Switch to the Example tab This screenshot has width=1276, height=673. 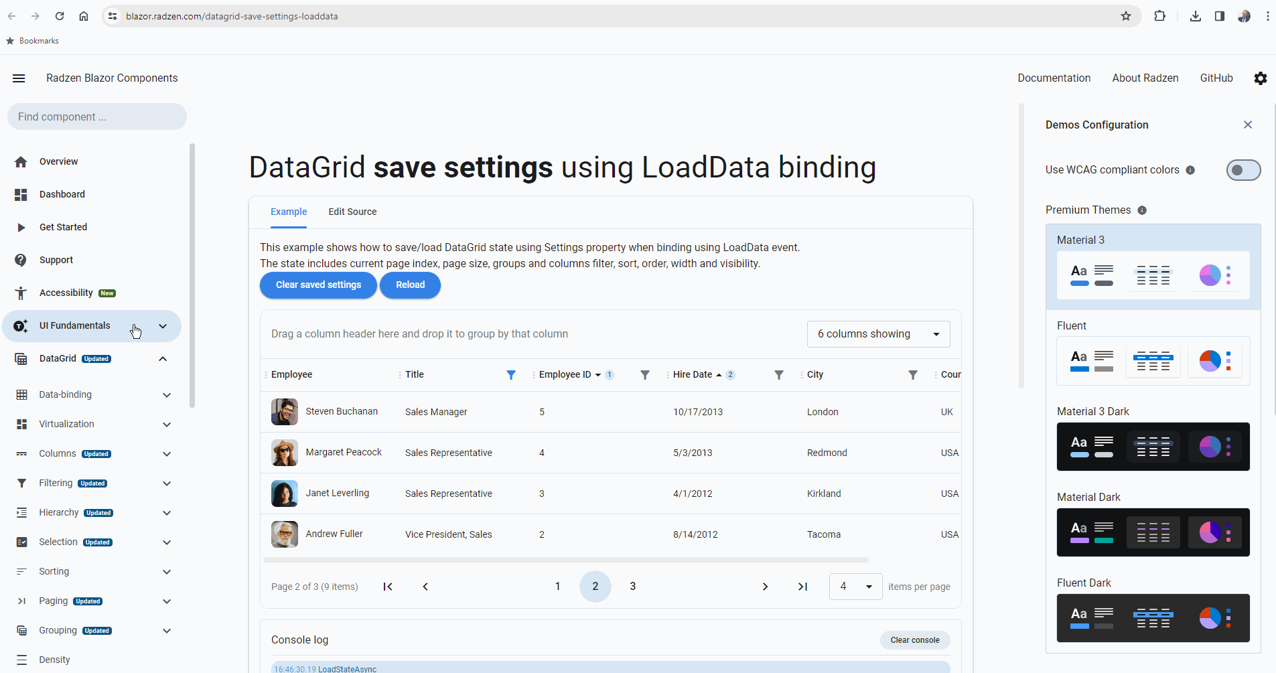pyautogui.click(x=289, y=212)
